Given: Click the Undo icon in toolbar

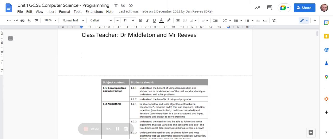Looking at the screenshot, I should pos(9,20).
